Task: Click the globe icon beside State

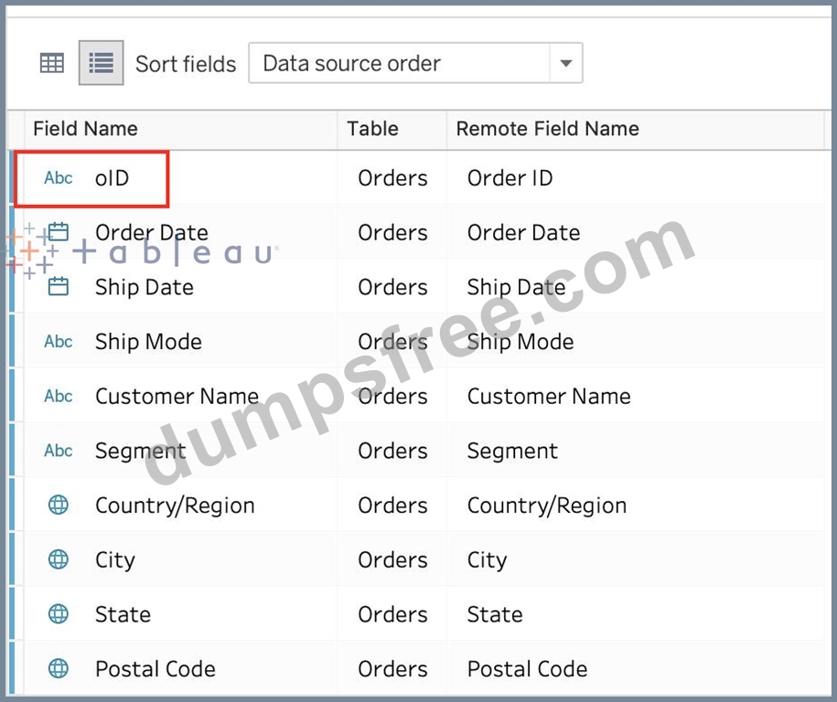Action: [59, 614]
